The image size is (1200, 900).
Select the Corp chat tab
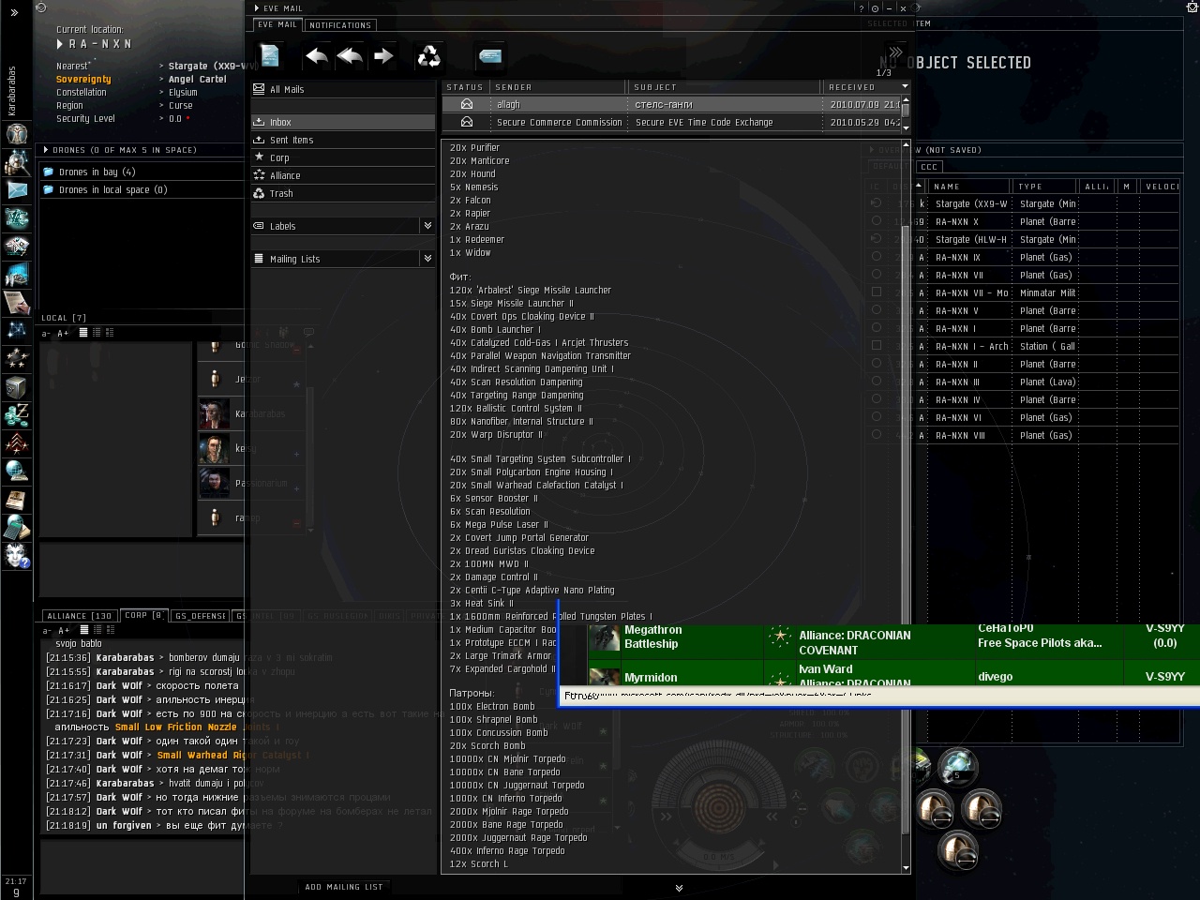coord(144,615)
